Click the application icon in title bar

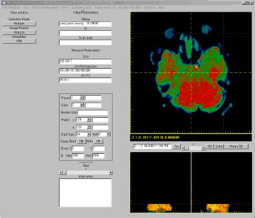coord(3,3)
